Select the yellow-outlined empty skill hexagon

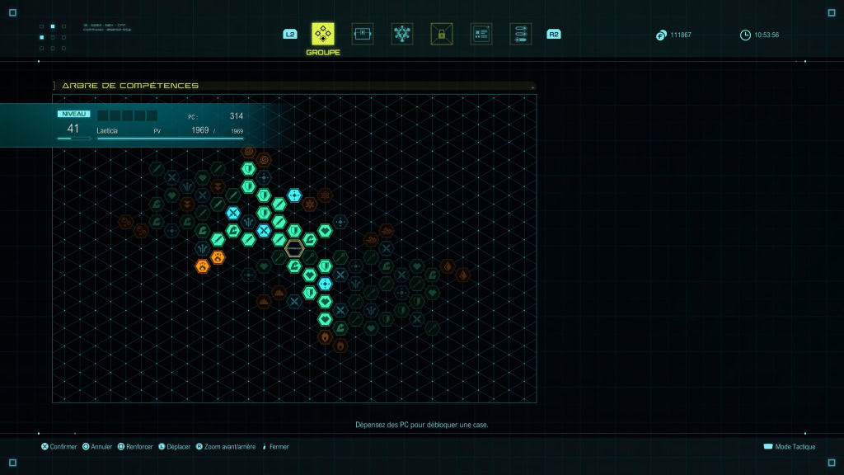[294, 248]
